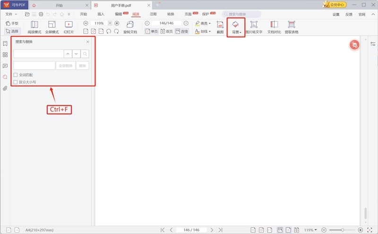
Task: Expand Underline (划线) dropdown
Action: click(210, 32)
